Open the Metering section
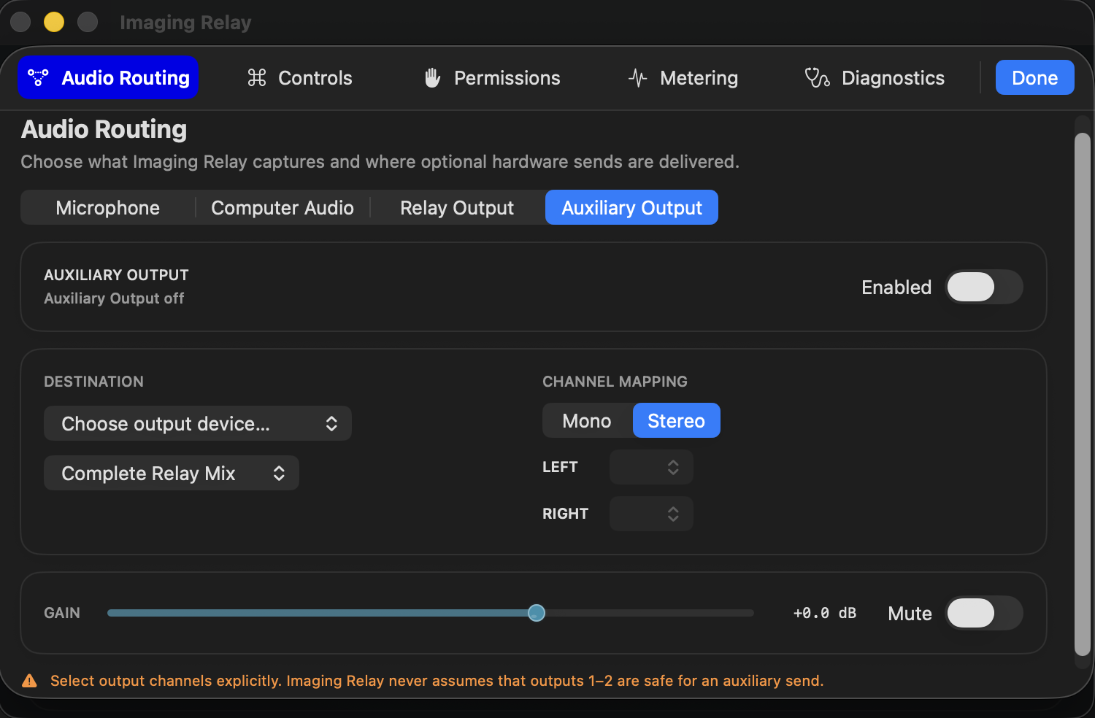Viewport: 1095px width, 718px height. pyautogui.click(x=683, y=77)
